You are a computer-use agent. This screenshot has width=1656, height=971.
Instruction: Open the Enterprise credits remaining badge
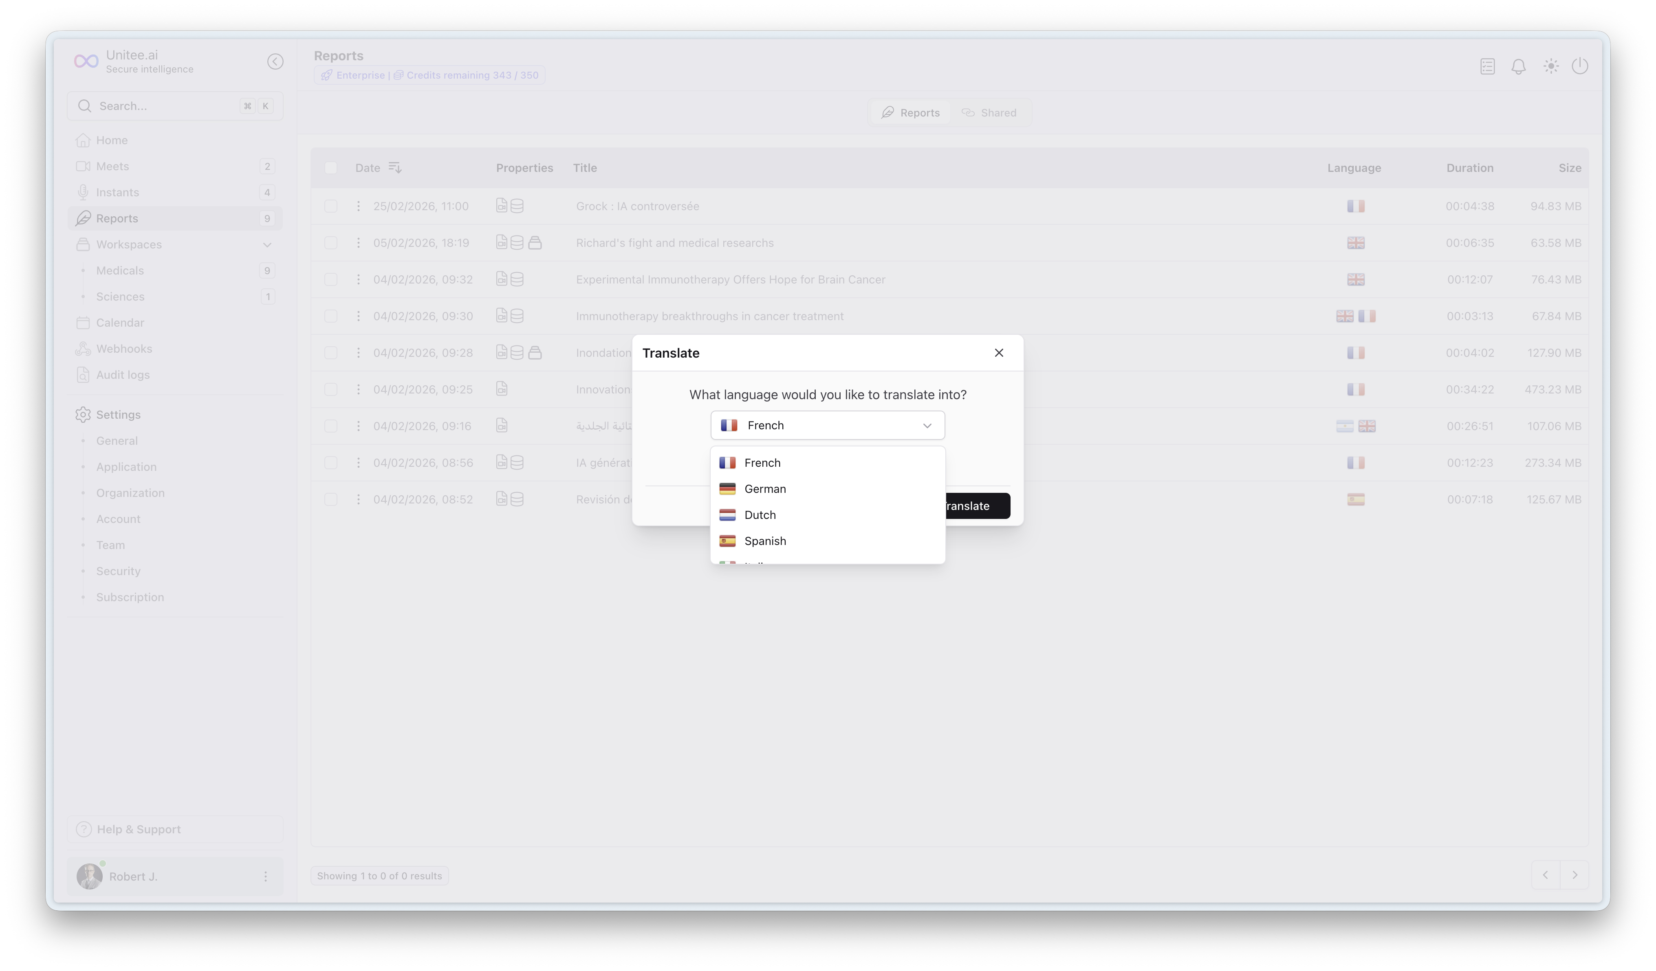430,75
